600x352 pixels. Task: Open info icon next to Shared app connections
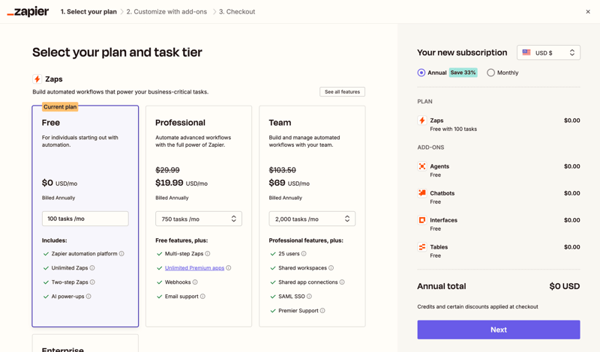coord(342,282)
